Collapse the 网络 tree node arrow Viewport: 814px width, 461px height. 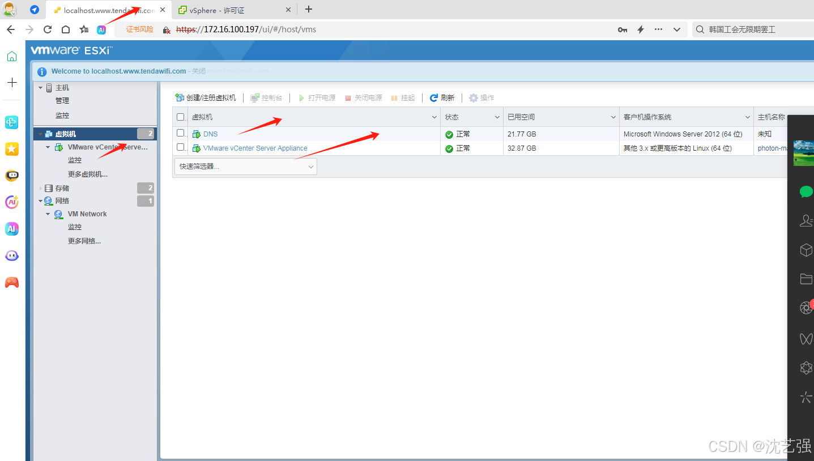(x=40, y=201)
